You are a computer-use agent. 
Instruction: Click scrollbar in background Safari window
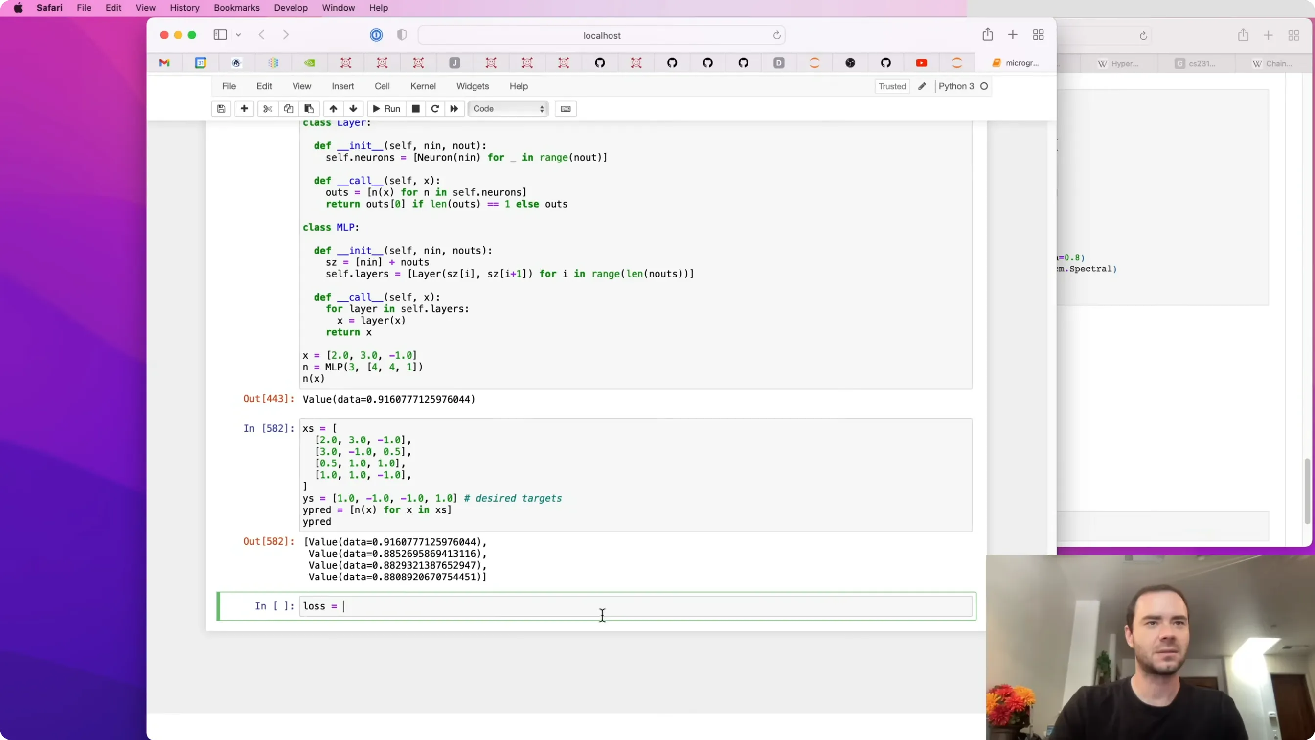1307,491
